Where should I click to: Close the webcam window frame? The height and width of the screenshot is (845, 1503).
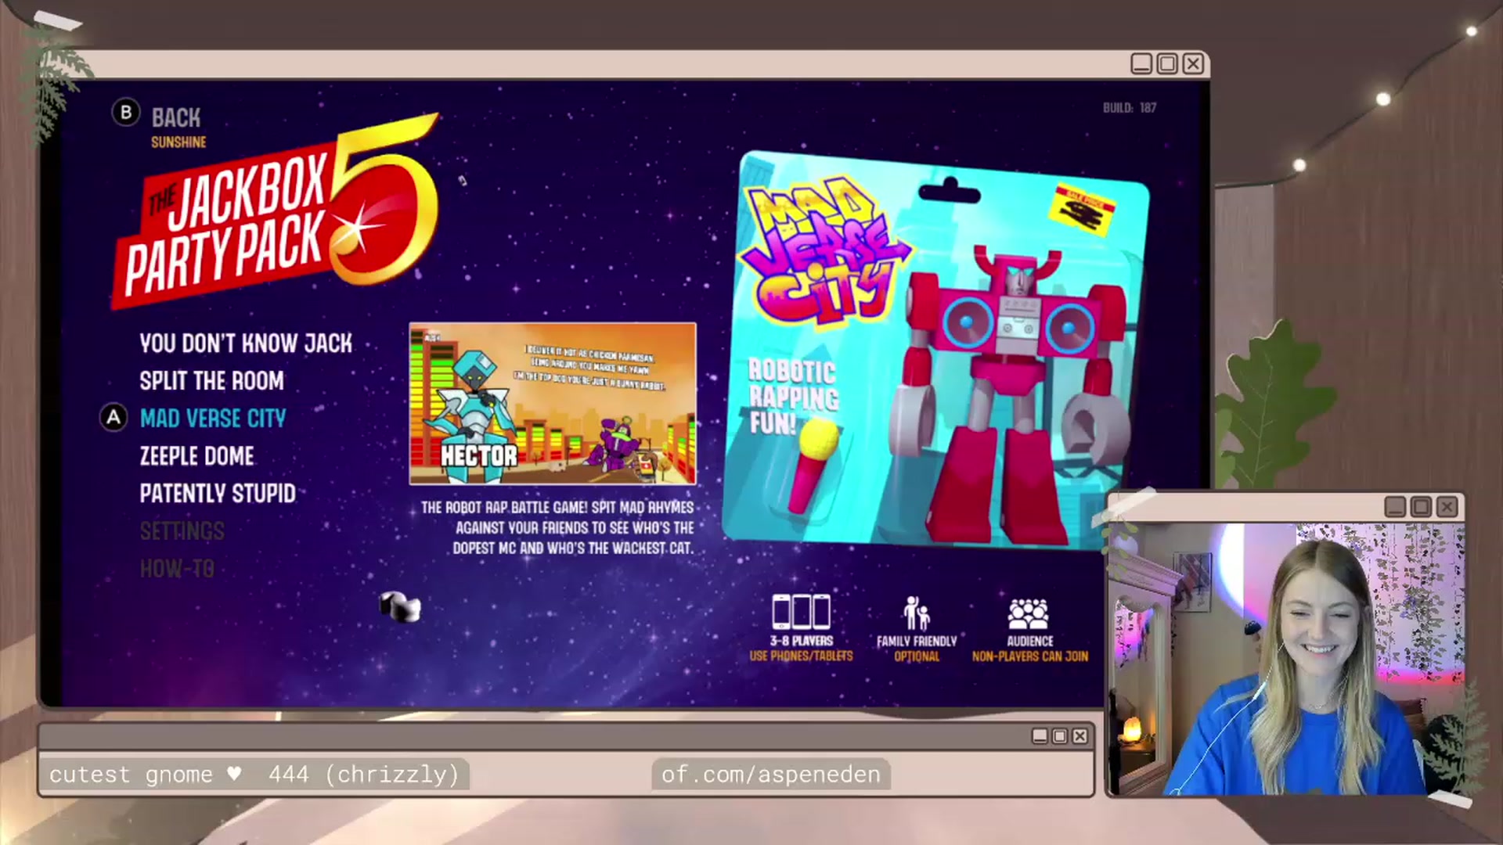(1447, 507)
